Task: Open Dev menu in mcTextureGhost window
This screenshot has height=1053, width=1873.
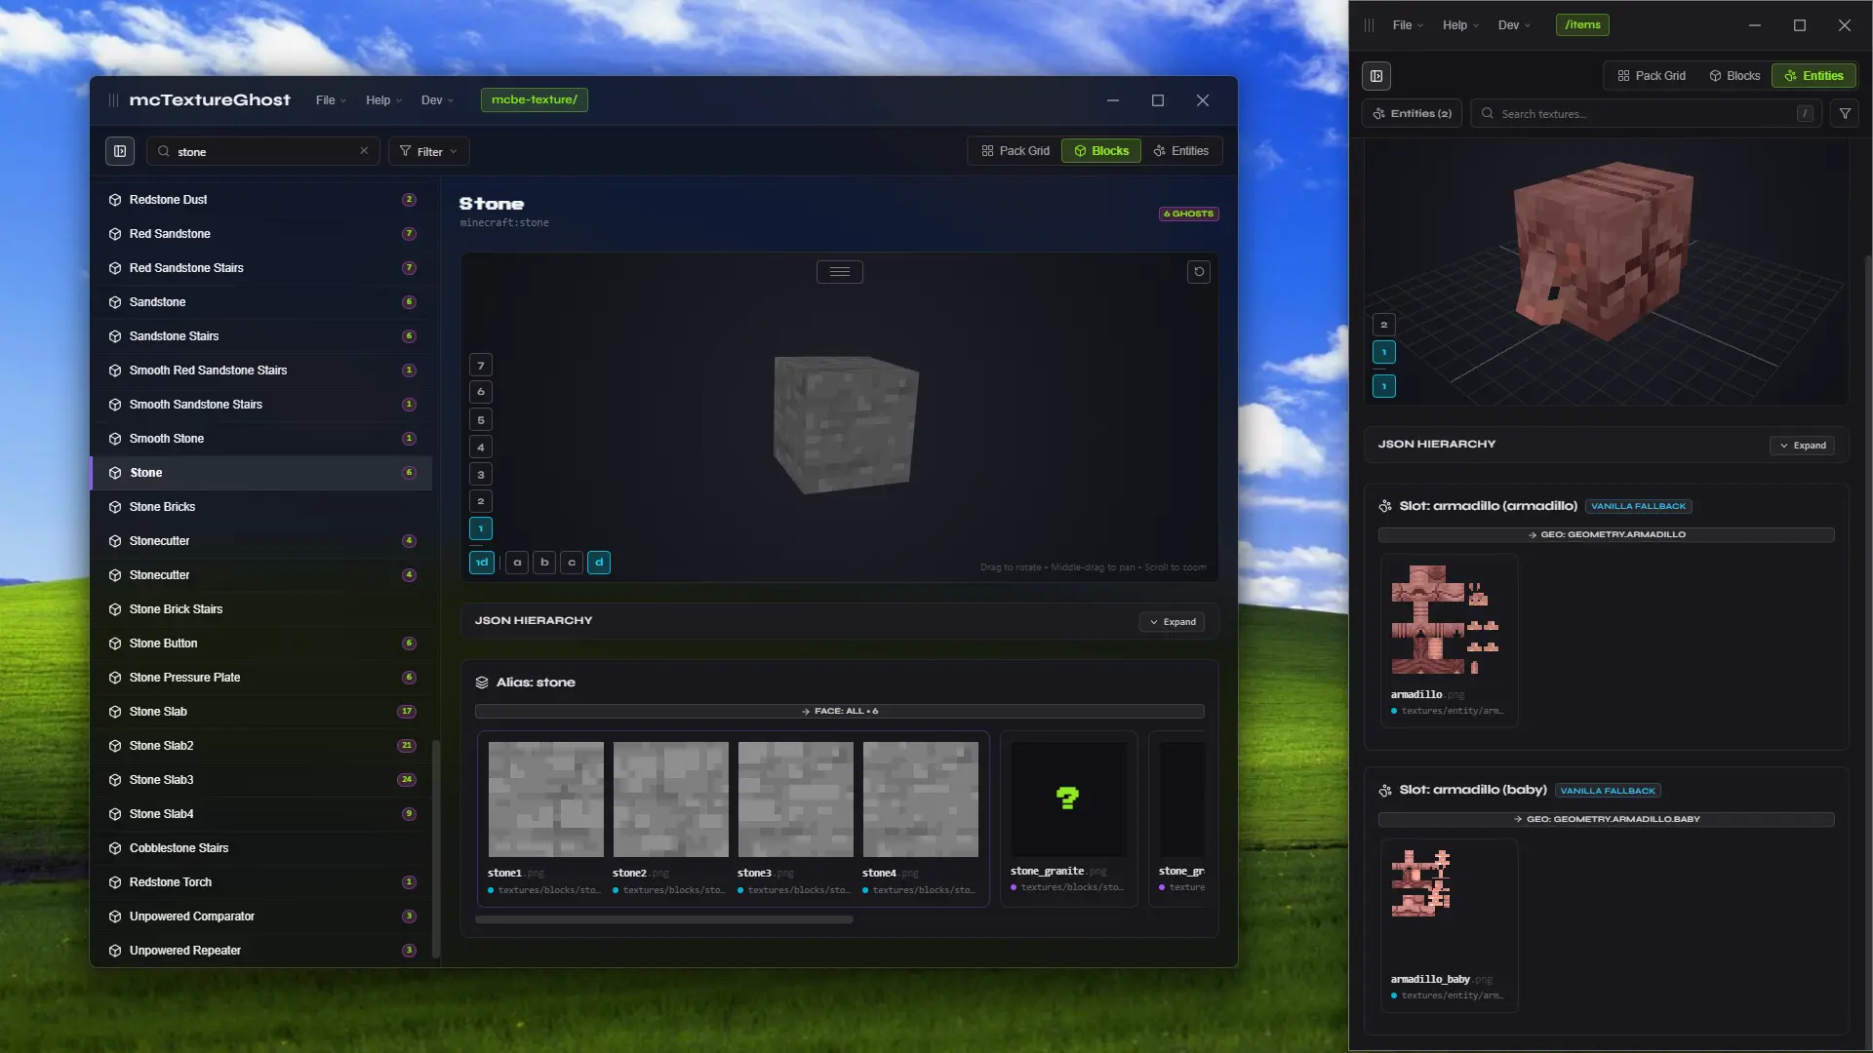Action: (x=437, y=100)
